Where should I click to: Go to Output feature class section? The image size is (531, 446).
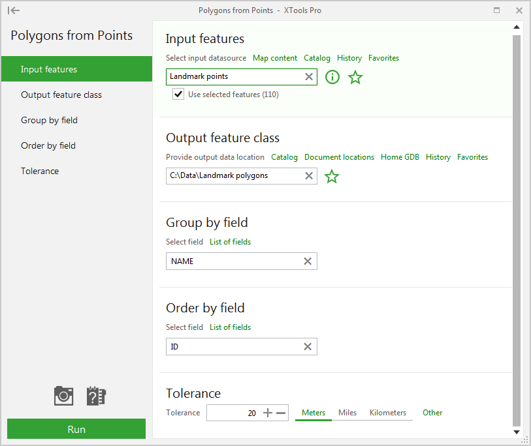[x=61, y=95]
